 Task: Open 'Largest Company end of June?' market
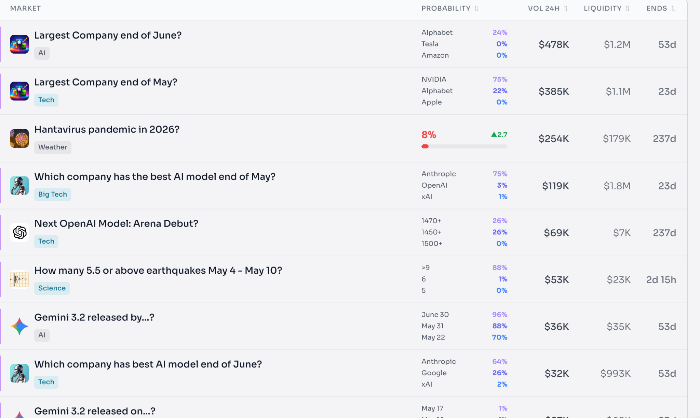tap(108, 35)
